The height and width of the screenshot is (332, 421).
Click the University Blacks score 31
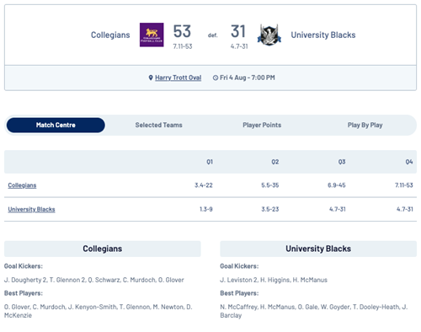pyautogui.click(x=238, y=31)
